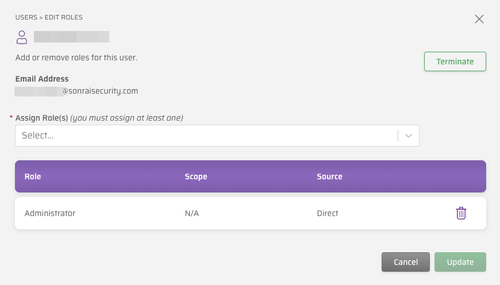Viewport: 500px width, 285px height.
Task: Close the Edit Roles dialog with X
Action: [479, 19]
